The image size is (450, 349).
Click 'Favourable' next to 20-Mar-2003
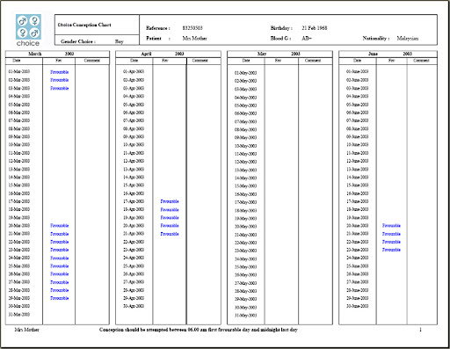(x=60, y=226)
